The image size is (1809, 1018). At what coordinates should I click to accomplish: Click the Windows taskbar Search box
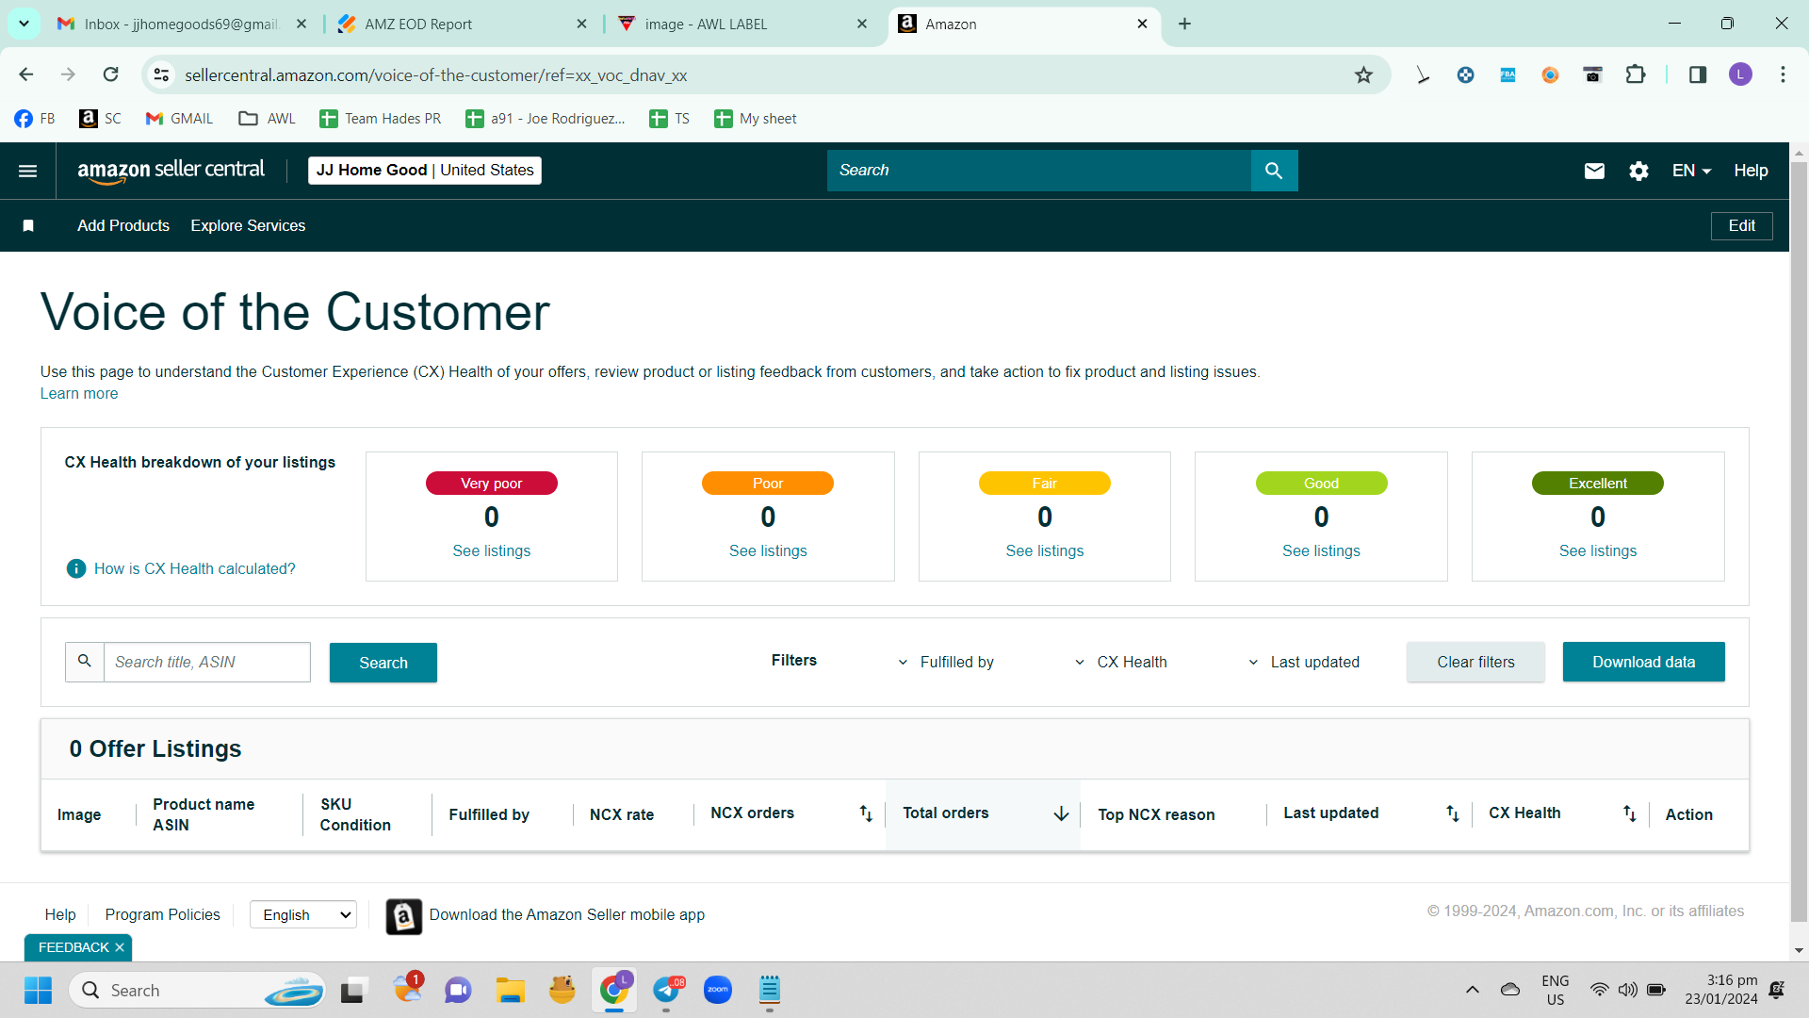[197, 991]
